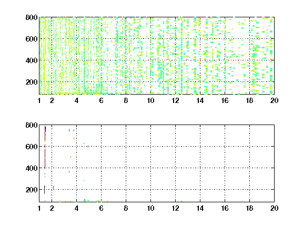Click the x-axis tick label 10 of top plot
Viewport: 303px width, 227px height.
pos(150,100)
